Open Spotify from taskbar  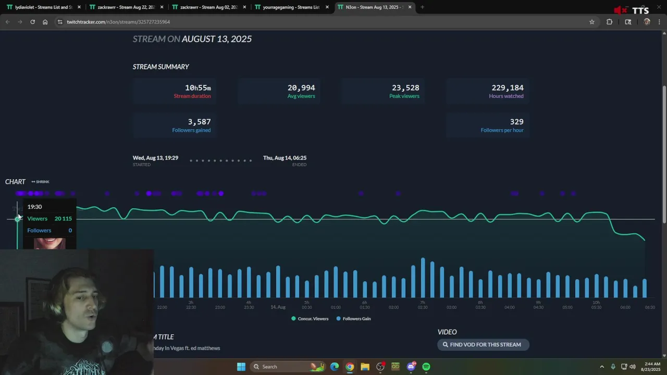tap(426, 367)
